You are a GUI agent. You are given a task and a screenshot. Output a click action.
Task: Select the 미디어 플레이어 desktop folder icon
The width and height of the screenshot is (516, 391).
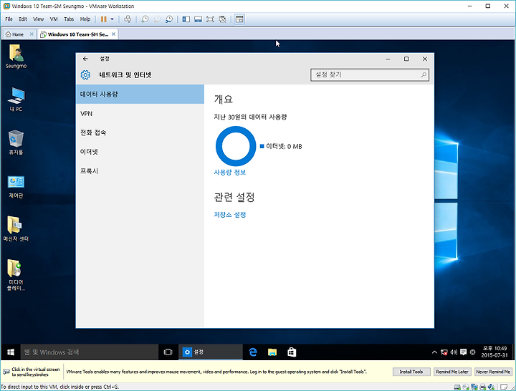pyautogui.click(x=16, y=275)
